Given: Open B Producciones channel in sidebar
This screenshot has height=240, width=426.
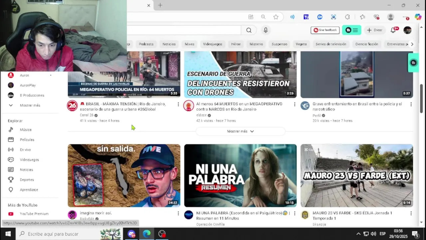Looking at the screenshot, I should point(33,95).
